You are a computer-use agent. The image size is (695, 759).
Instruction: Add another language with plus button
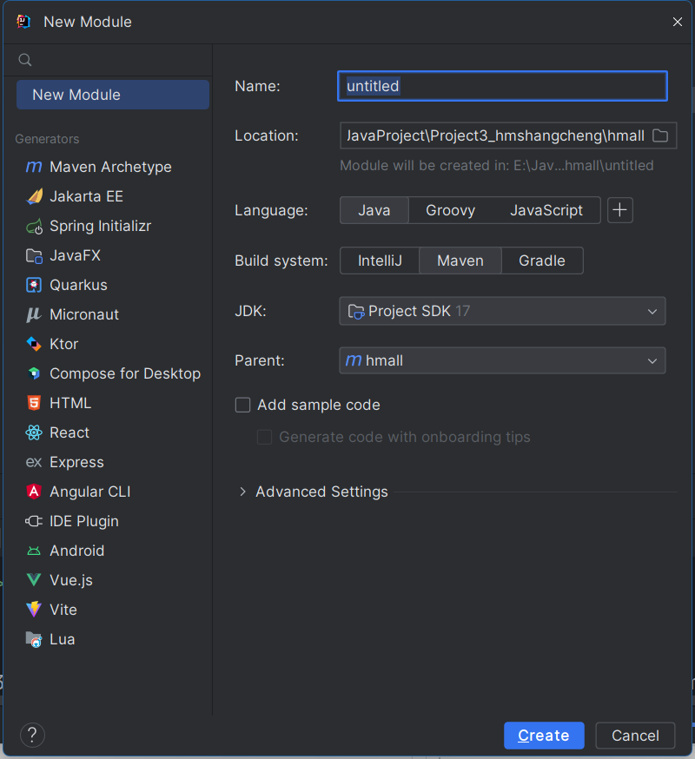click(620, 210)
